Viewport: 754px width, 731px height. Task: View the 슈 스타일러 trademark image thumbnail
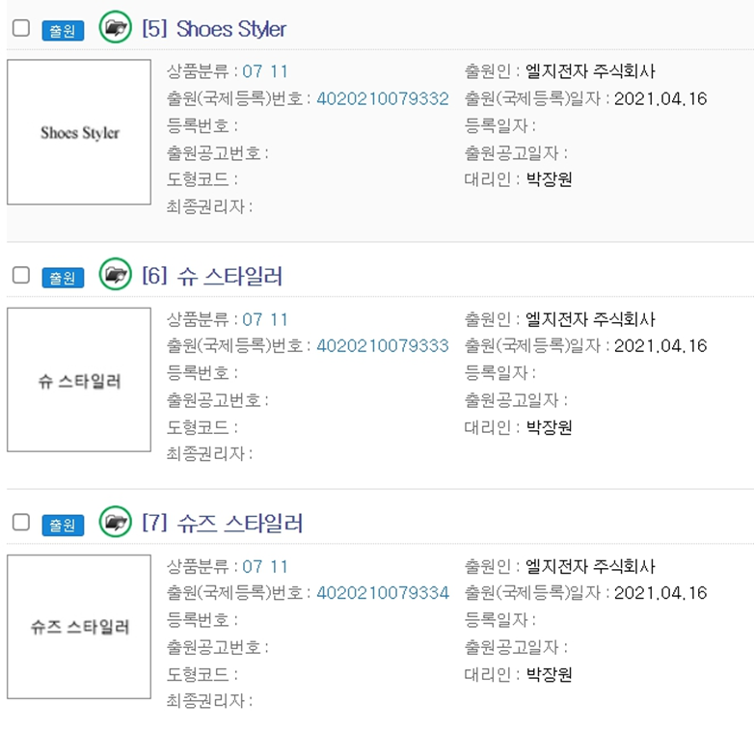[x=79, y=380]
